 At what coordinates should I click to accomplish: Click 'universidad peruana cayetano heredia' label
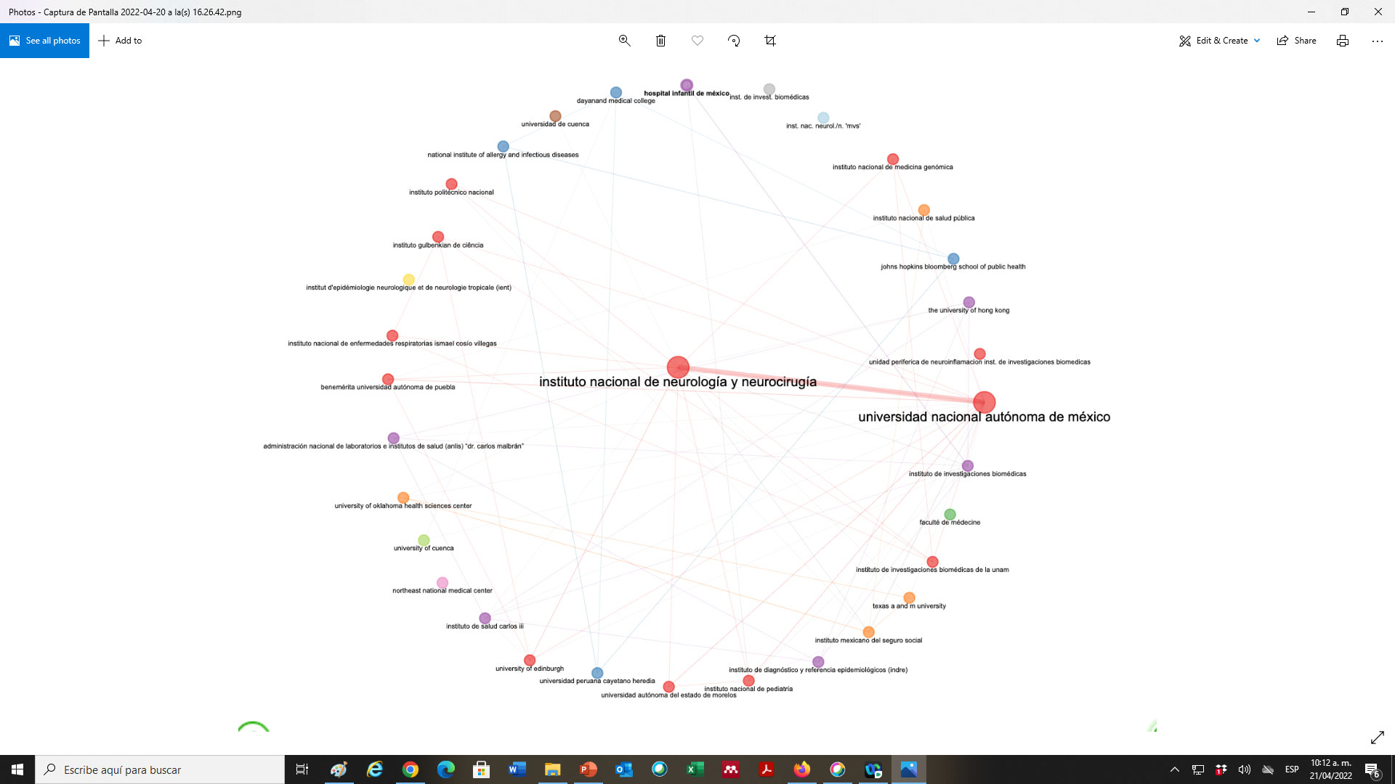click(597, 681)
